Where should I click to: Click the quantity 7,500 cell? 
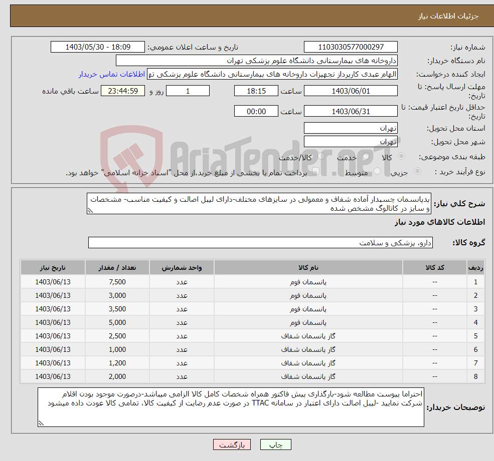pyautogui.click(x=117, y=282)
